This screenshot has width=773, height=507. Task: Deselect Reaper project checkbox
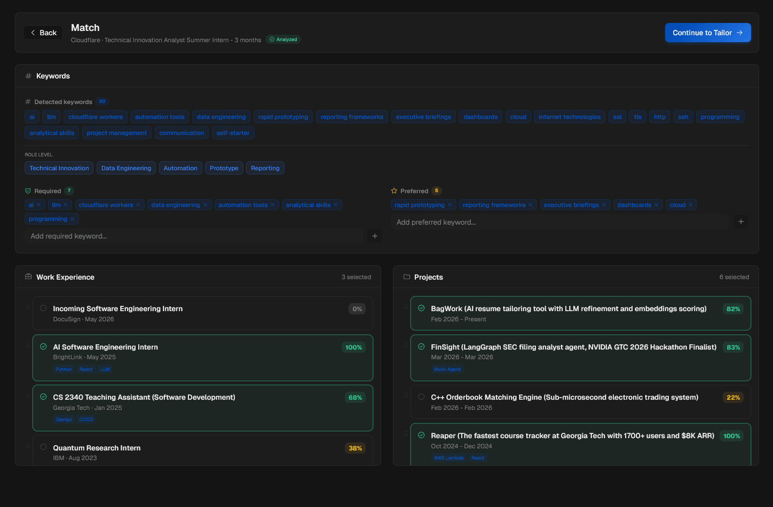point(421,435)
